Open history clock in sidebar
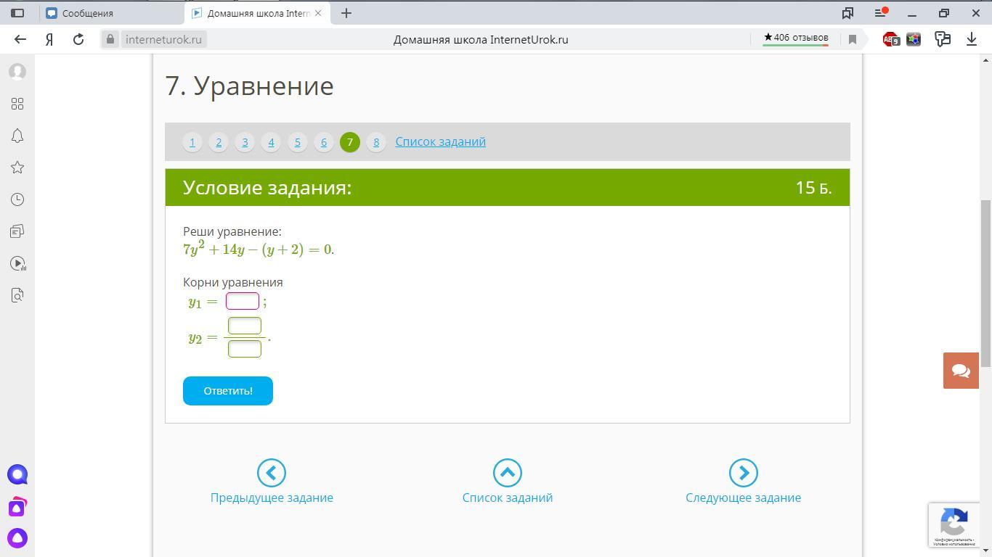992x557 pixels. [17, 199]
